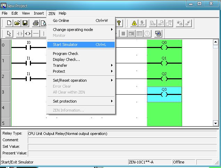Expand the Protect submenu

81,71
